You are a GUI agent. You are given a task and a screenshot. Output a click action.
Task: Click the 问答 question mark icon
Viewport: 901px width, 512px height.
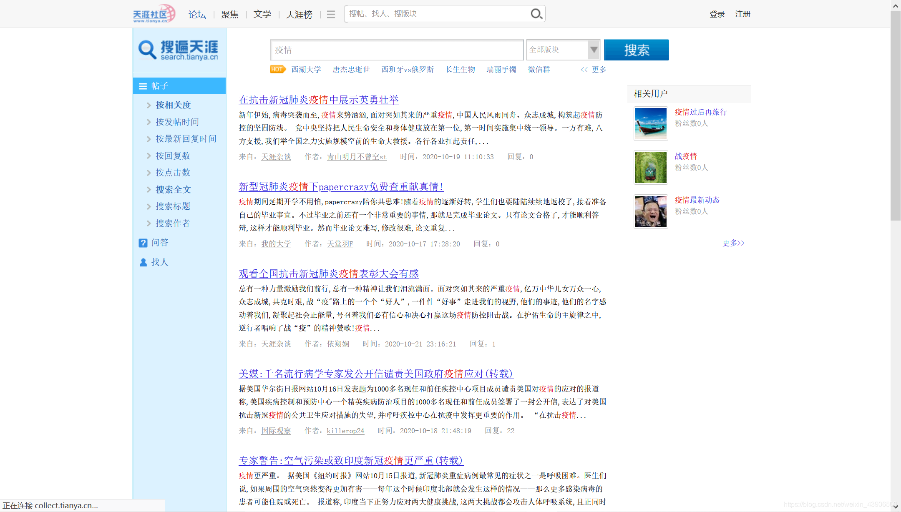[x=143, y=243]
